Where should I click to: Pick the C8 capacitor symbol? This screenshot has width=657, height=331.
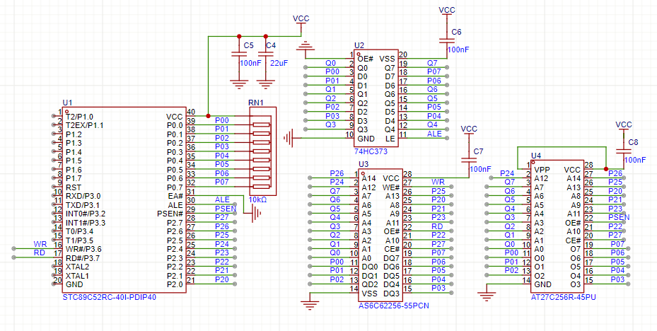624,151
